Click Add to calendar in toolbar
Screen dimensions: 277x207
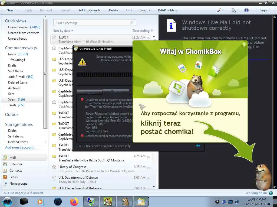click(x=90, y=10)
